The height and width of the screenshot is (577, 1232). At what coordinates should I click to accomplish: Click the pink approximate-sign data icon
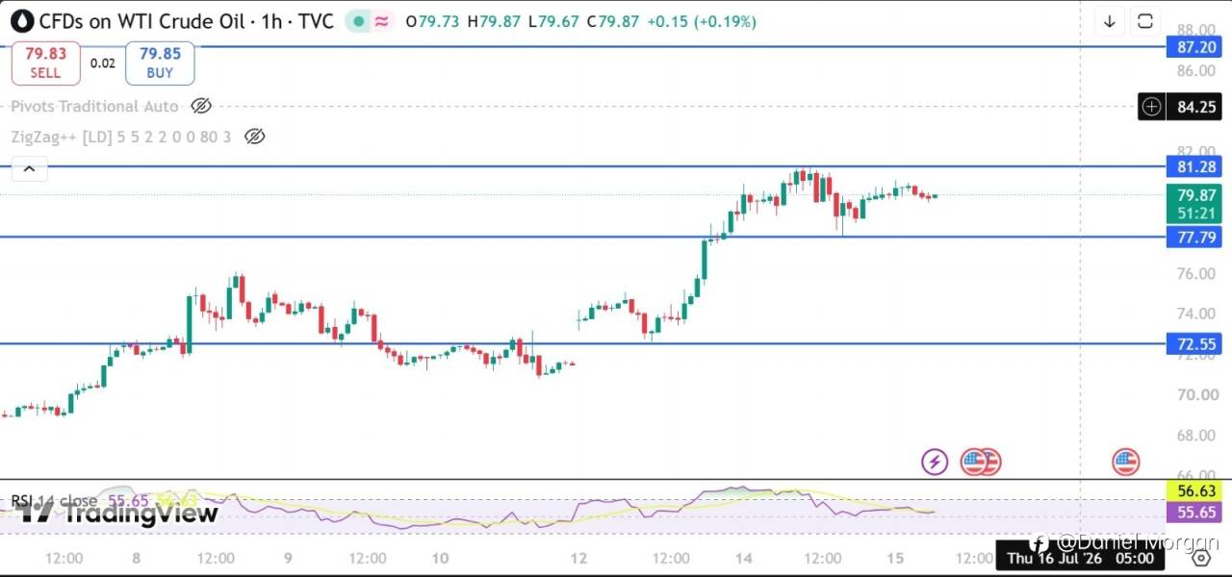pyautogui.click(x=382, y=21)
